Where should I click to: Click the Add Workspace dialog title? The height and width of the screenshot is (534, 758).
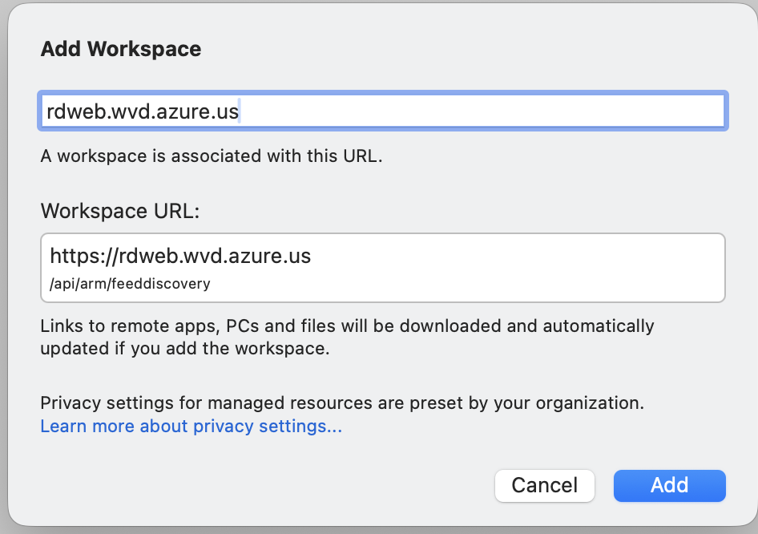coord(120,49)
